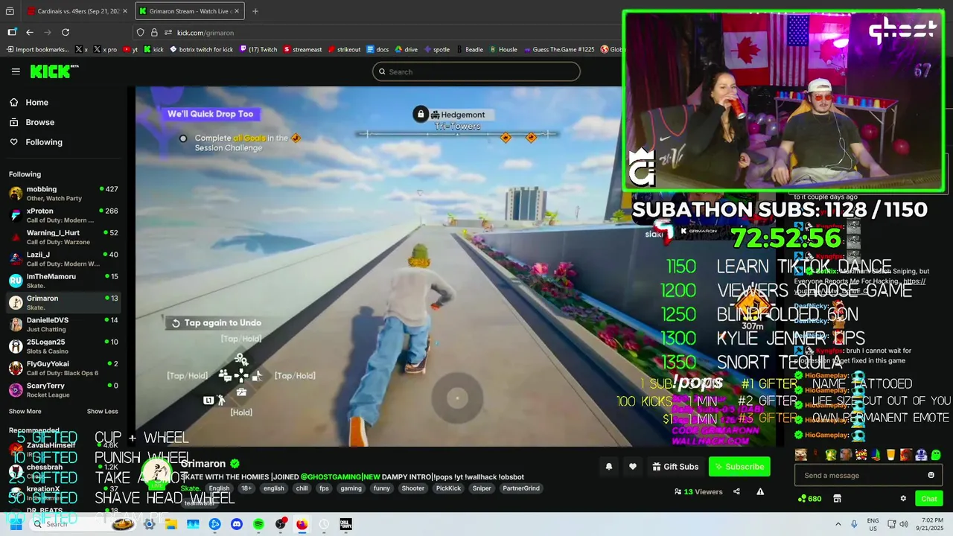Click Grimaron's channel avatar
The image size is (953, 536).
(x=158, y=472)
